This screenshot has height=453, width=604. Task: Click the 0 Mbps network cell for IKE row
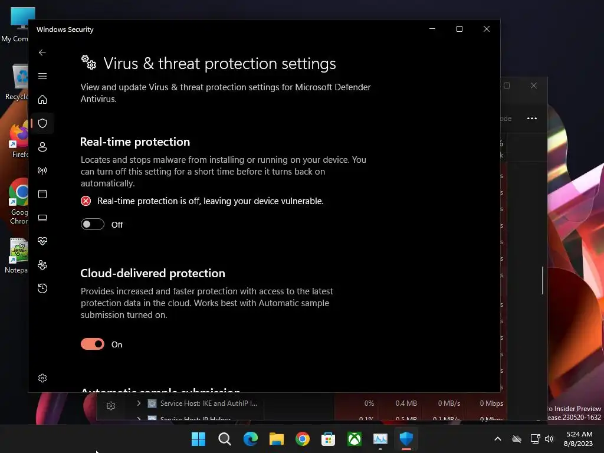tap(491, 403)
